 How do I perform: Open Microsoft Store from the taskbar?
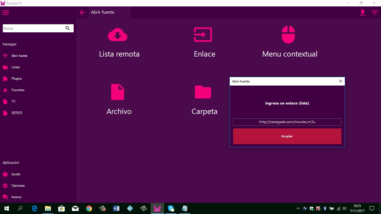[x=62, y=208]
